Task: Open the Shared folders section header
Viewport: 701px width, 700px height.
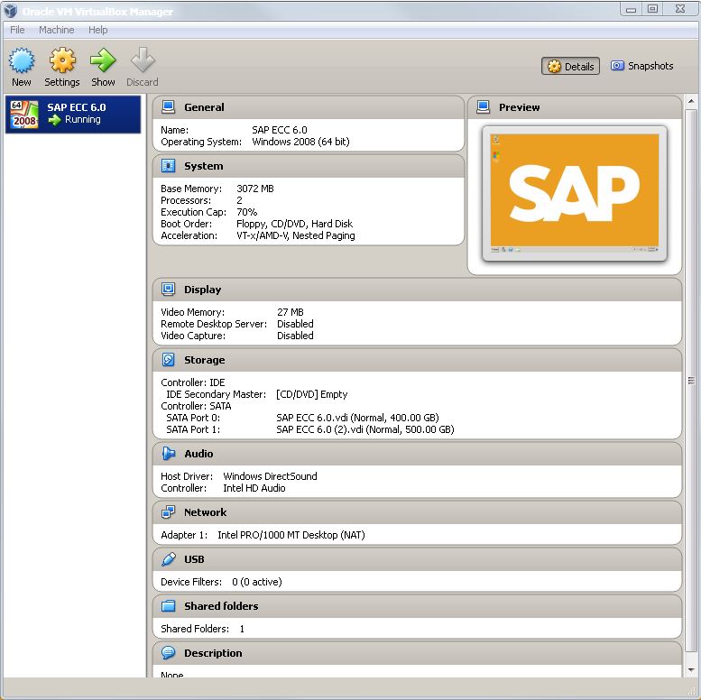Action: pos(417,605)
